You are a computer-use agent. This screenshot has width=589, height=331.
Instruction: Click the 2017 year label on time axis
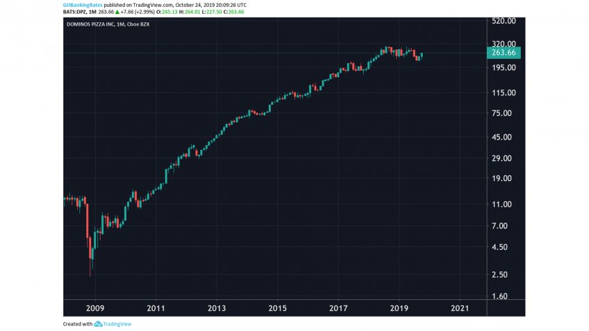338,309
